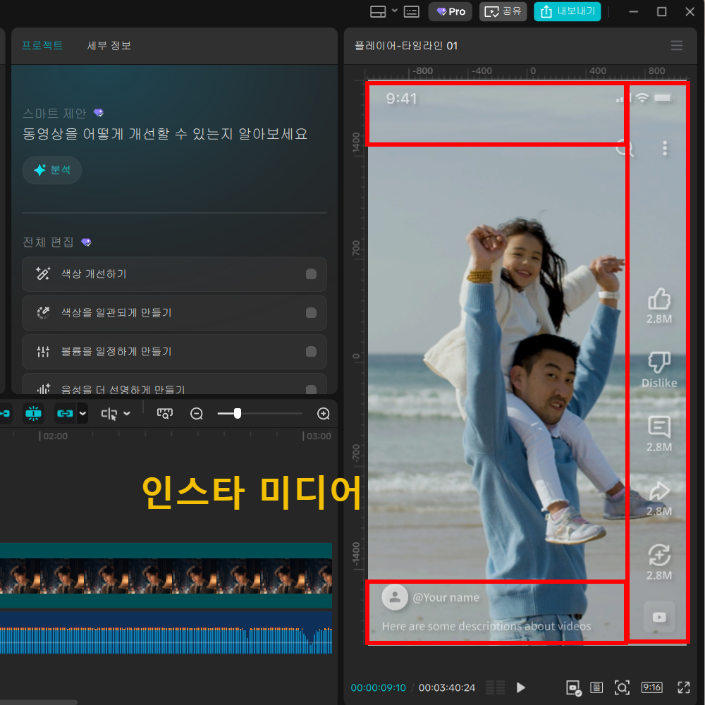Toggle the 볼륨을 일정하게 만들기 checkbox
Viewport: 705px width, 705px height.
pyautogui.click(x=311, y=352)
